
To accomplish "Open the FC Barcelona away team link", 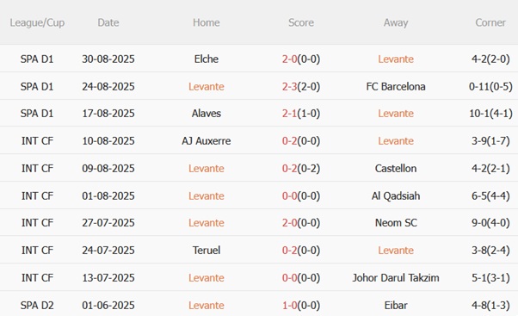I will point(396,87).
